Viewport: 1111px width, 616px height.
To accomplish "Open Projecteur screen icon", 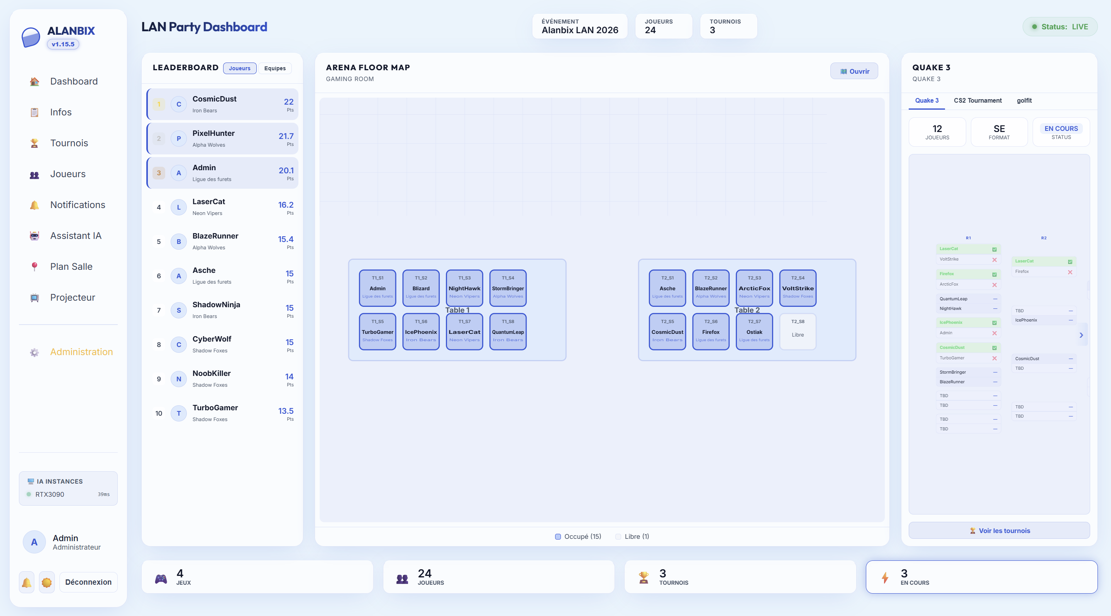I will tap(34, 298).
